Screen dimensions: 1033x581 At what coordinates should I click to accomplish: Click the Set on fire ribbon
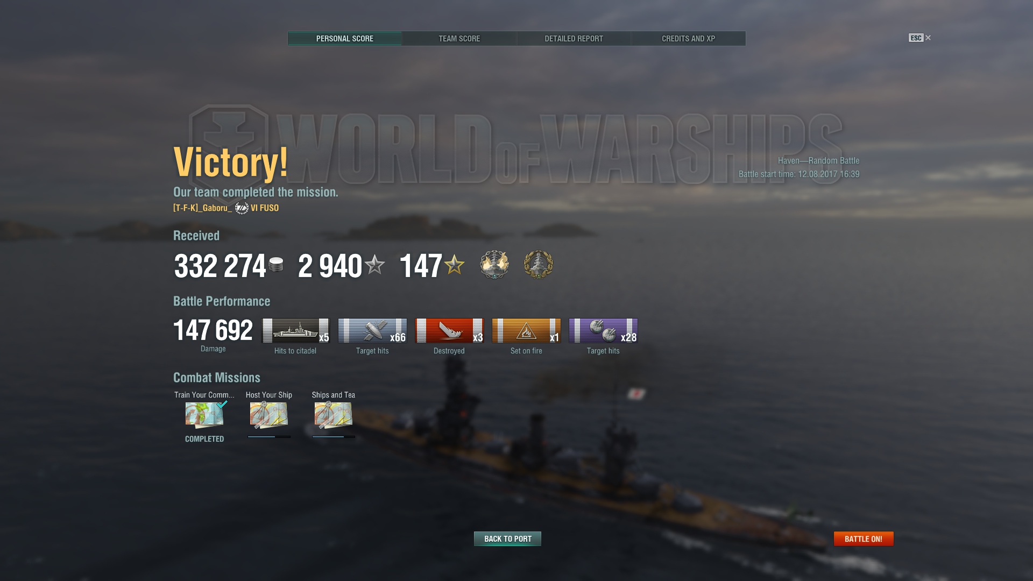(526, 330)
